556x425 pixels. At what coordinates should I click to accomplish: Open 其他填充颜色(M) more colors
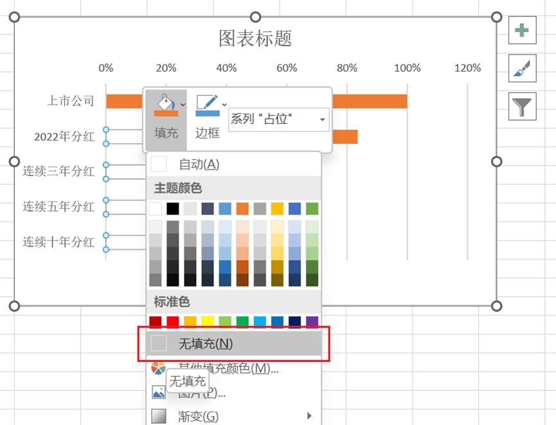[x=234, y=369]
